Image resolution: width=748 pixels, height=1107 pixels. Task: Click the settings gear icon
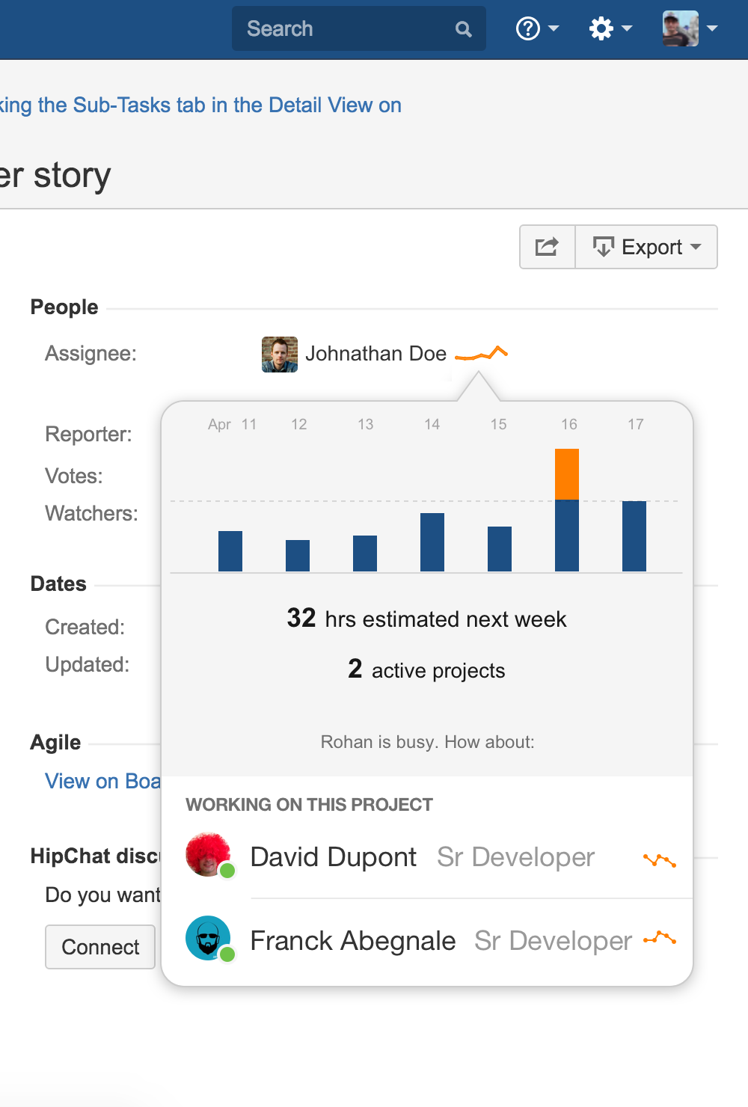click(x=601, y=27)
